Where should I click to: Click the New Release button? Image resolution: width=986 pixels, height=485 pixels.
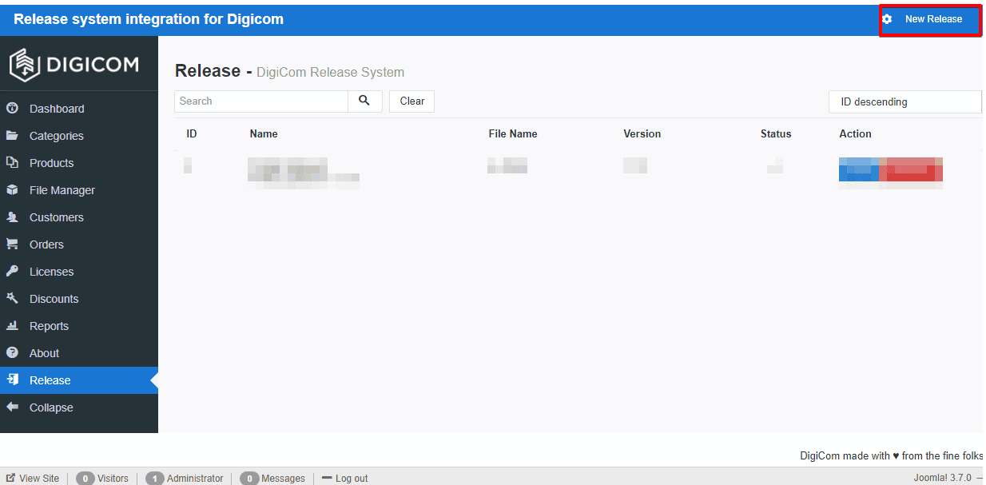click(929, 18)
